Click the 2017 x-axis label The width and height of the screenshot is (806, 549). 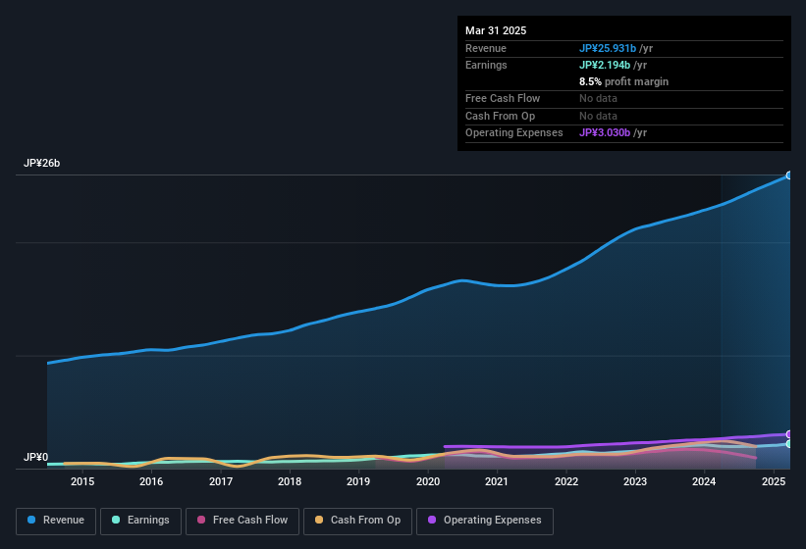point(221,481)
